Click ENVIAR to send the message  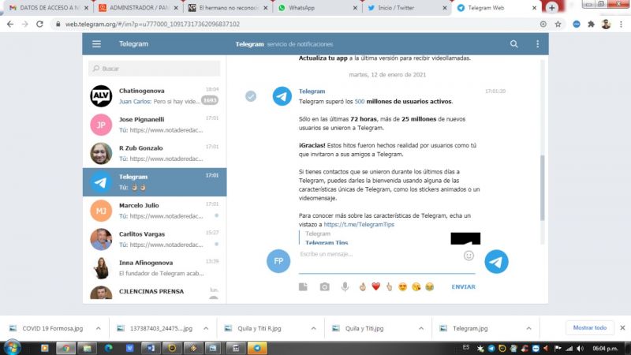click(x=463, y=286)
